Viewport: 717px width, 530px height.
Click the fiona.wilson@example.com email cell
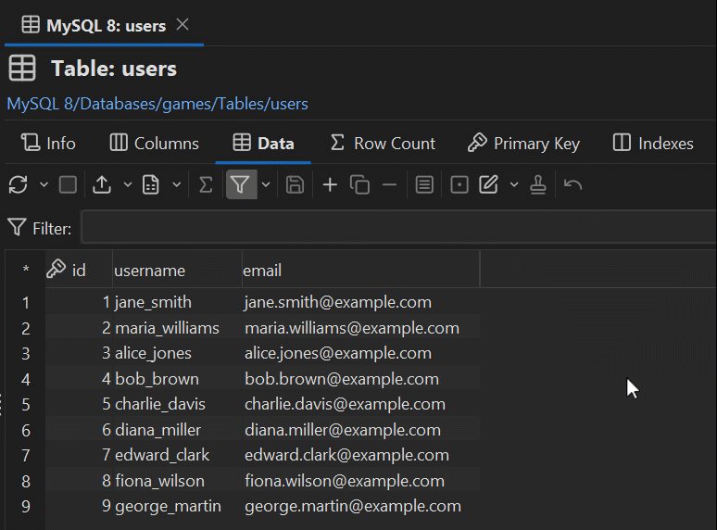click(360, 481)
